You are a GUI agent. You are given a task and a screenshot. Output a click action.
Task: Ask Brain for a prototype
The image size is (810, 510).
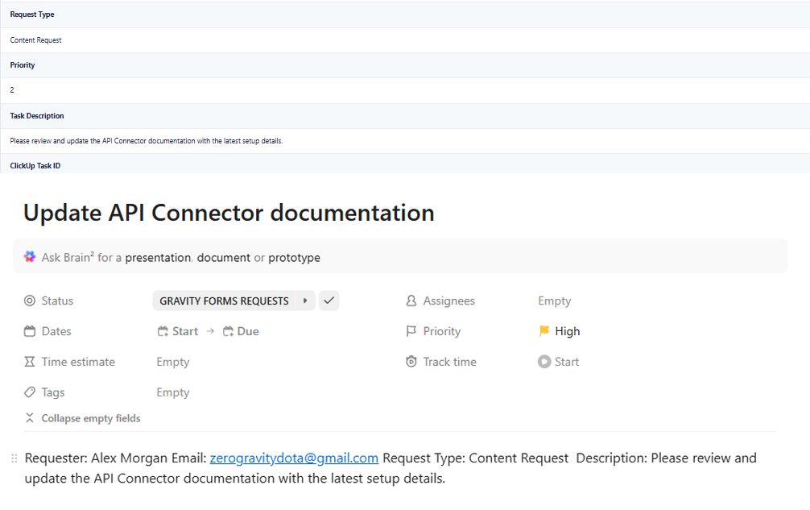[x=295, y=257]
